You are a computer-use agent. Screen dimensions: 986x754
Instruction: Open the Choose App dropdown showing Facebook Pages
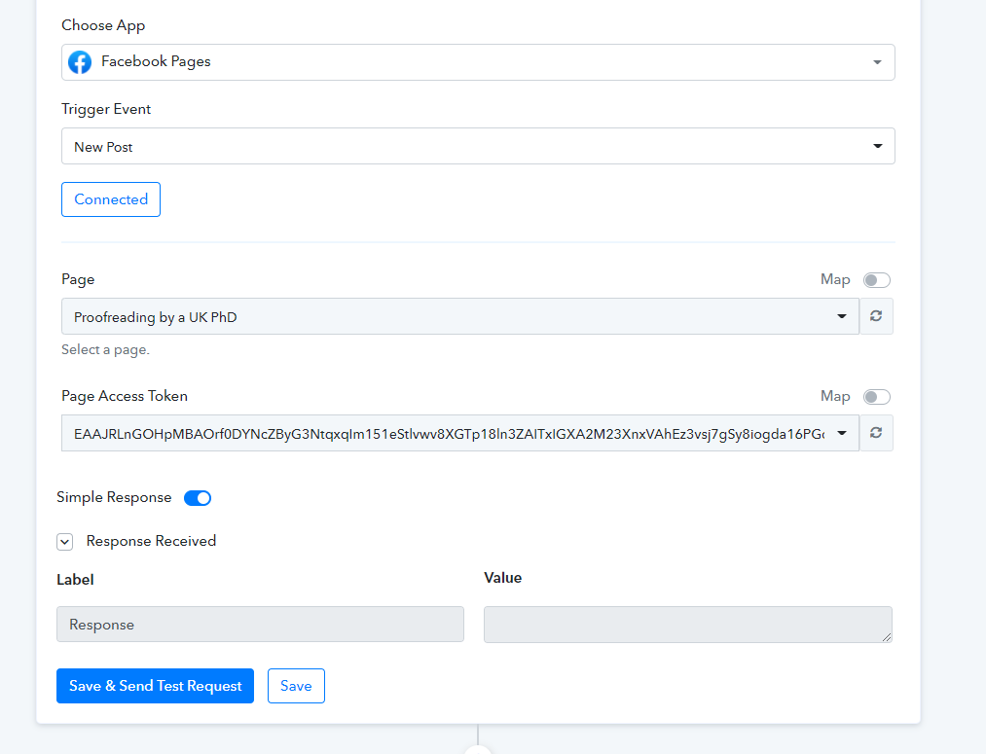pos(478,62)
